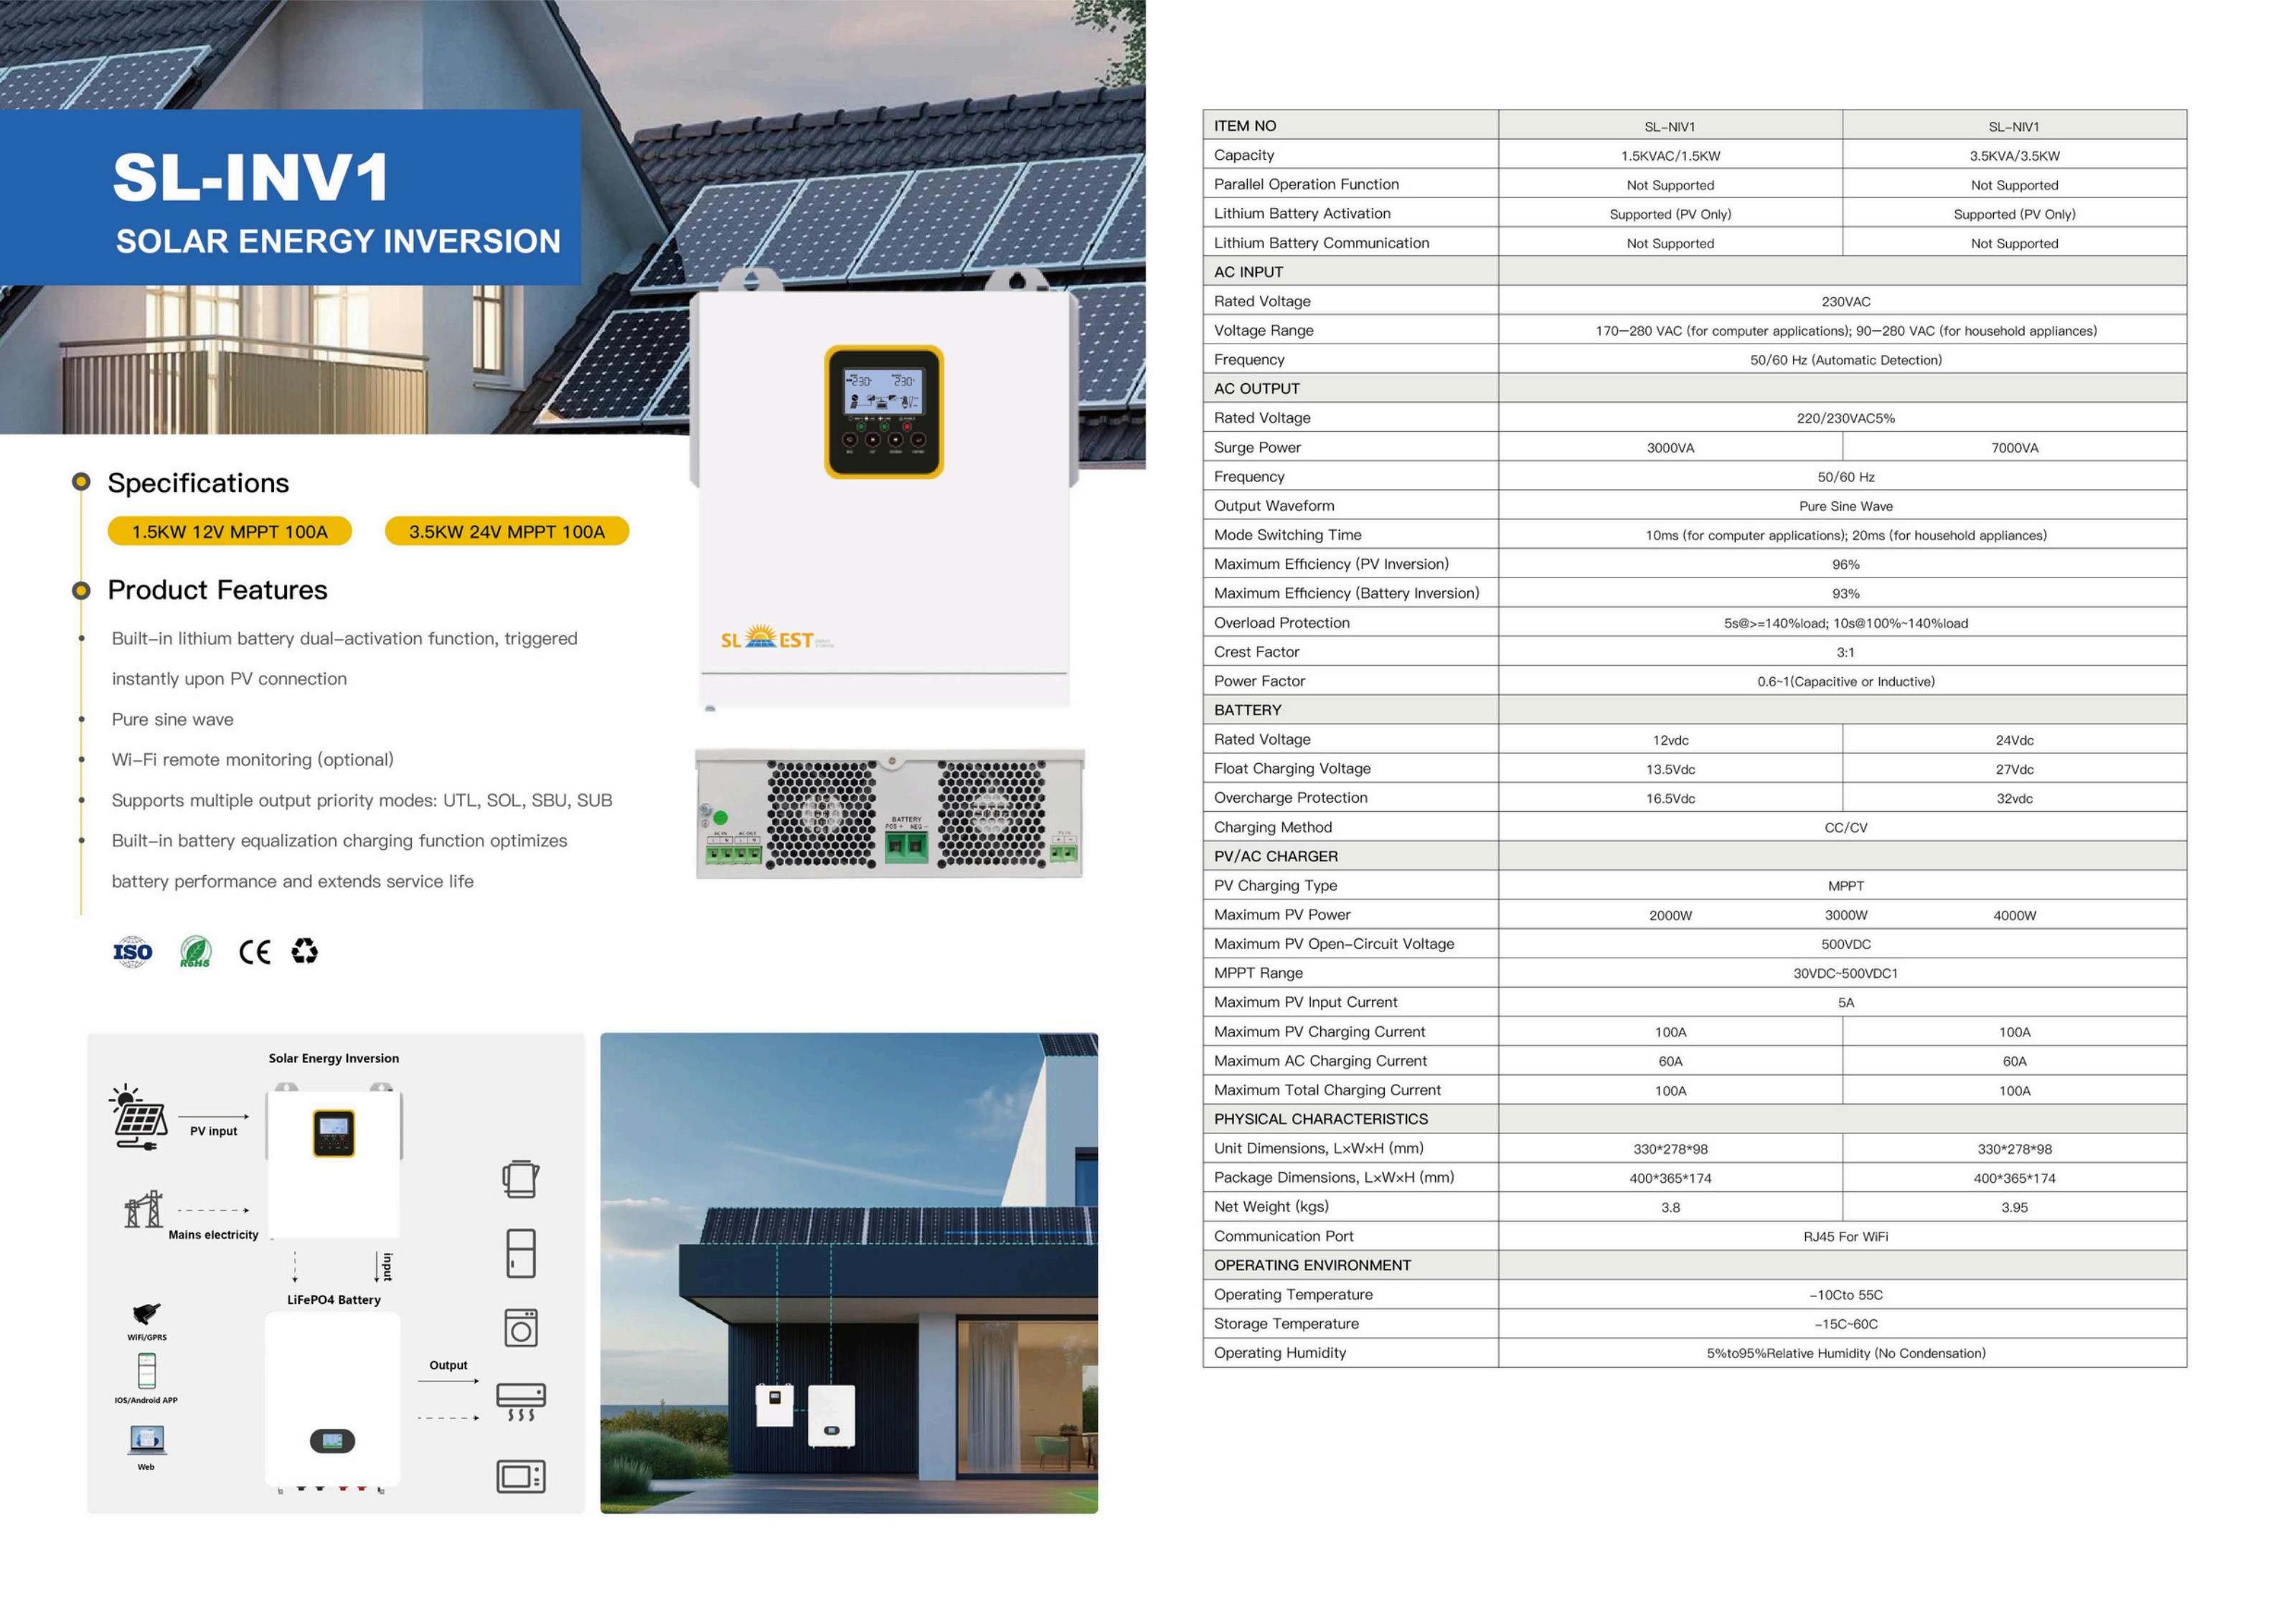Click the washing machine icon
The image size is (2296, 1624).
point(521,1328)
